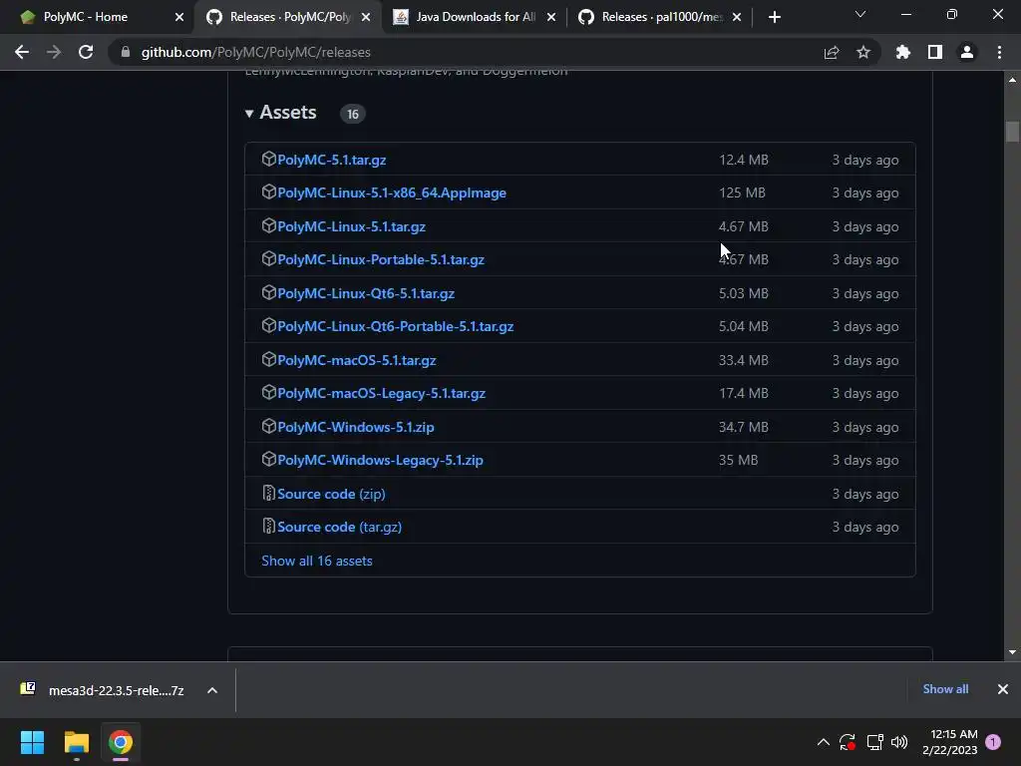The image size is (1021, 766).
Task: Click the browser back arrow
Action: [22, 52]
